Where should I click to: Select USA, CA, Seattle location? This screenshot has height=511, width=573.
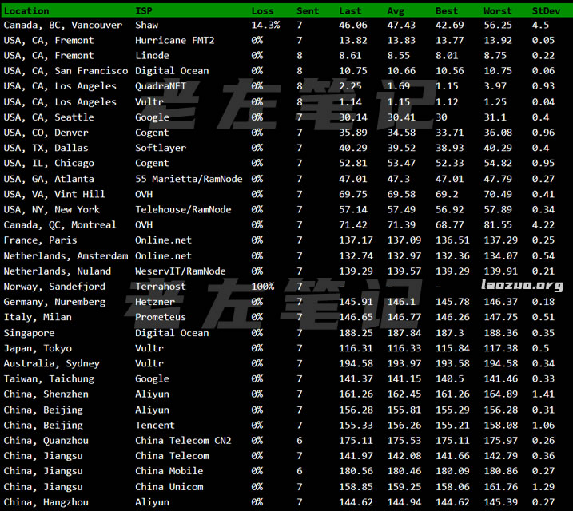[49, 117]
